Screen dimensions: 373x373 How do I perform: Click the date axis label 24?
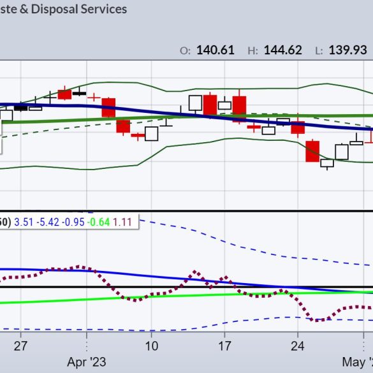point(298,346)
